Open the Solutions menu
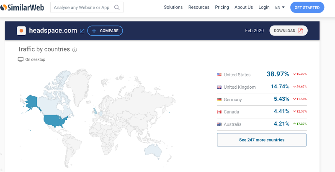This screenshot has height=172, width=335. [173, 7]
